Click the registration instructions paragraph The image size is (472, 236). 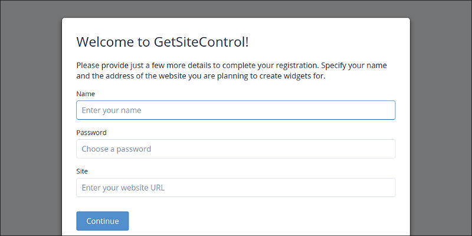231,71
